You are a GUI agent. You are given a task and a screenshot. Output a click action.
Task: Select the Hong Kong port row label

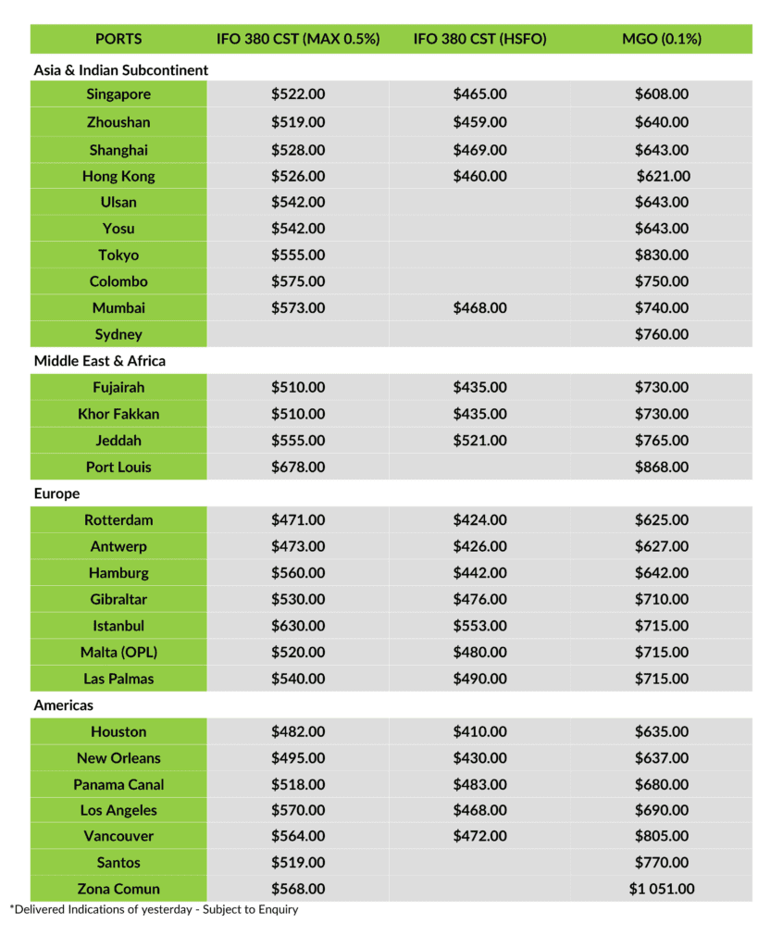(118, 176)
